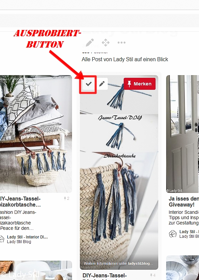Screen dimensions: 199x280
Task: Click the DIY-Jeans-Tassel-Ibizakorbtasche title under left pin
Action: [20, 202]
